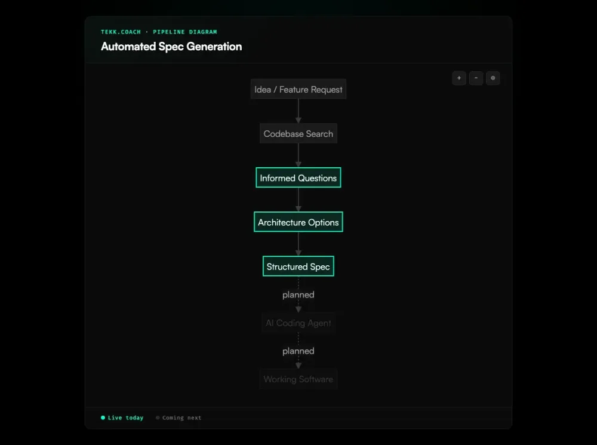Expand the first planned connector label

click(298, 294)
